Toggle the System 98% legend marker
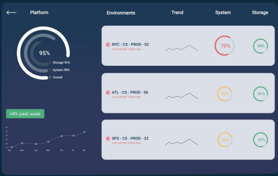Image resolution: width=278 pixels, height=176 pixels. [50, 70]
